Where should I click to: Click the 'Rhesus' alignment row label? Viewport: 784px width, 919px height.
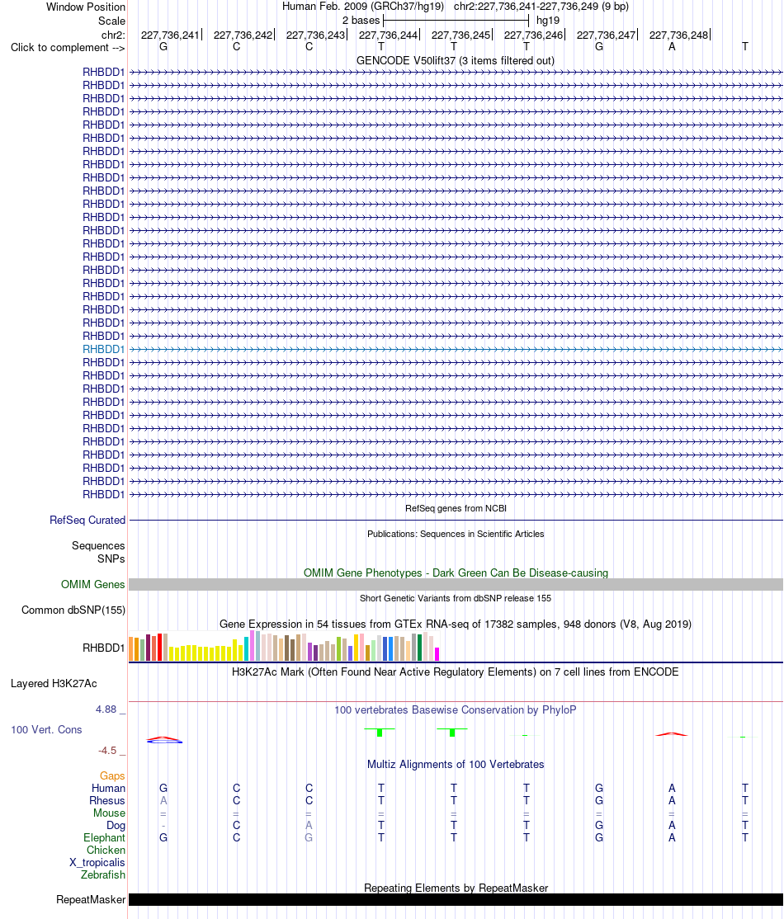[x=107, y=800]
